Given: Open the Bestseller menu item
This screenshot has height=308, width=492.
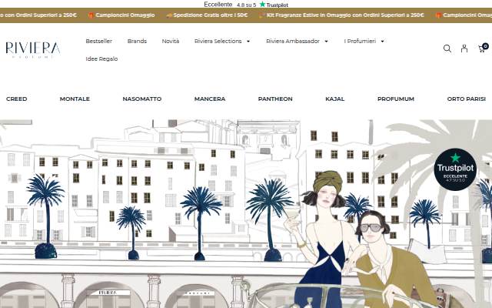Looking at the screenshot, I should point(99,41).
